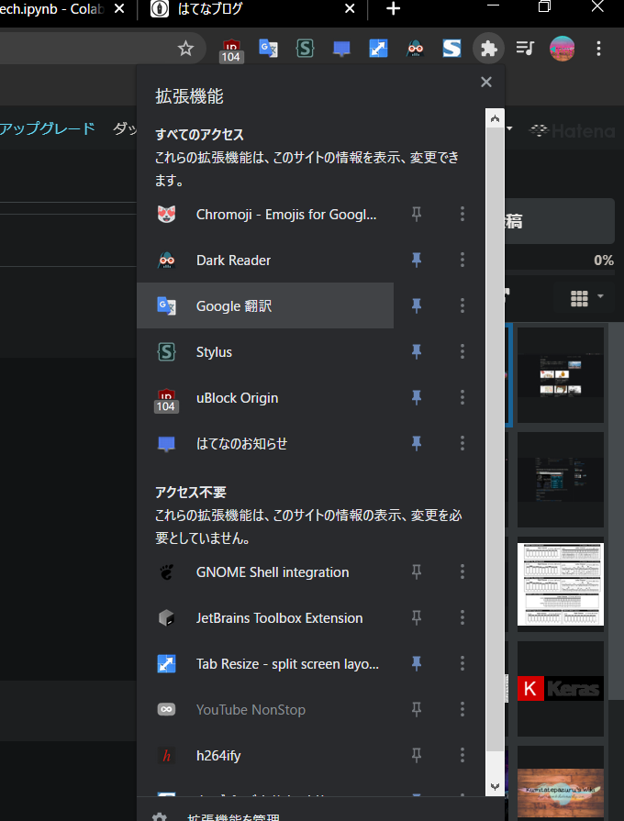Open Tab Resize - split screen layout entry
This screenshot has height=821, width=624.
[x=265, y=664]
